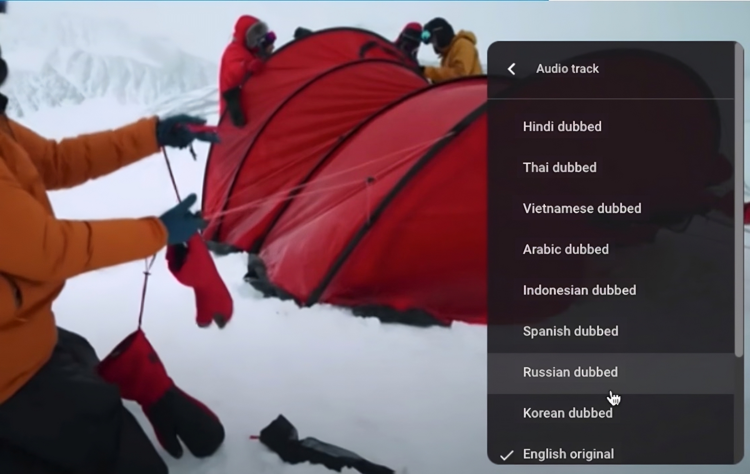Disable current English original track
Viewport: 750px width, 474px height.
[x=568, y=453]
